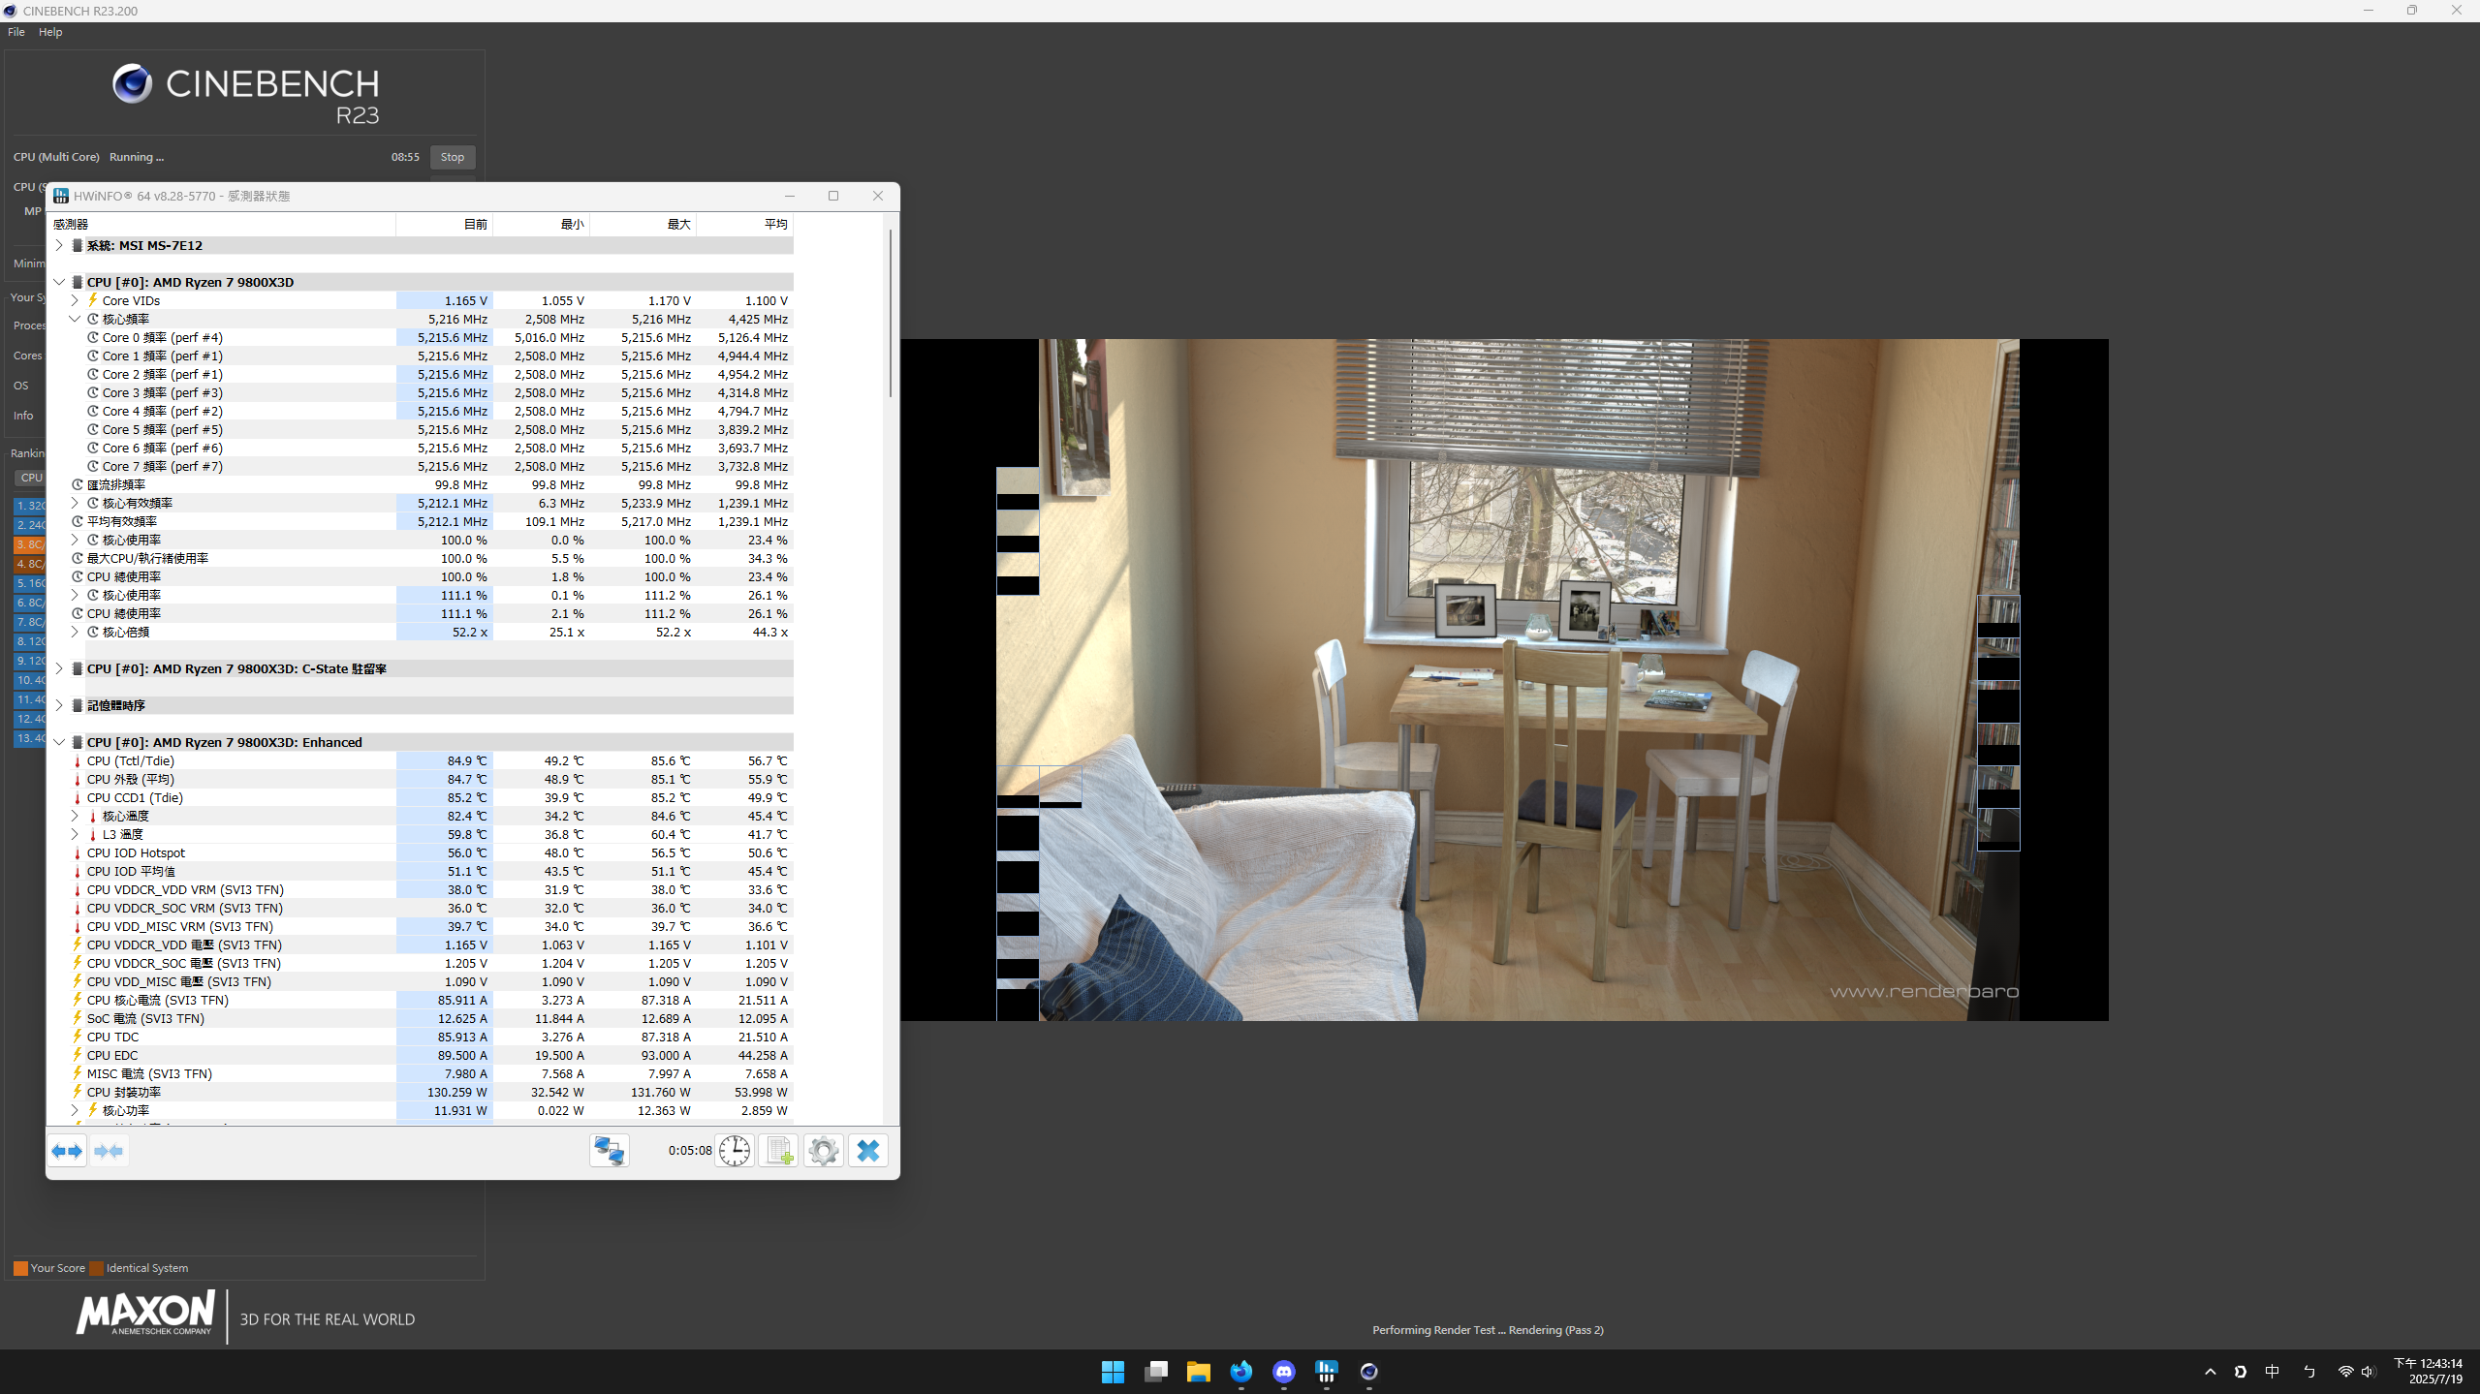Click the 感測器 column header

(221, 224)
